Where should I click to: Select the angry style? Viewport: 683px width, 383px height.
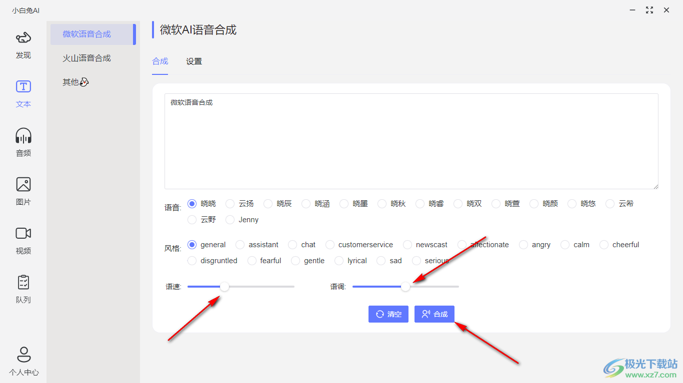pos(535,245)
